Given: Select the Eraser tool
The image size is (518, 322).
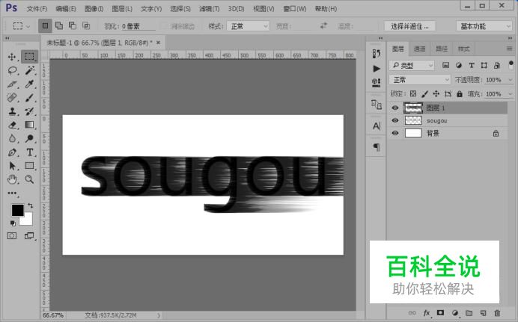Looking at the screenshot, I should (12, 125).
